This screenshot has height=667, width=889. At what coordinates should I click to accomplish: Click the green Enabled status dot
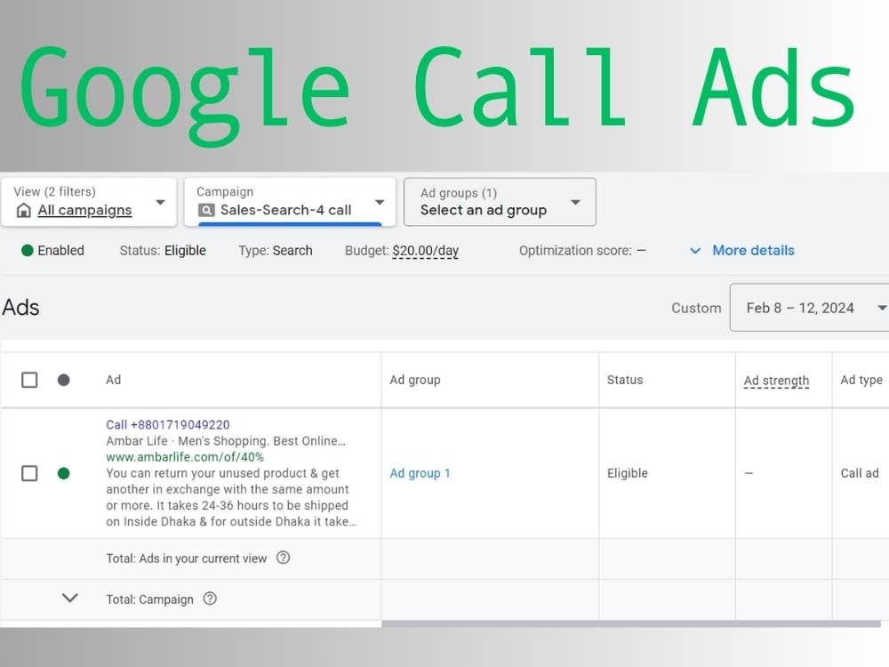tap(28, 250)
